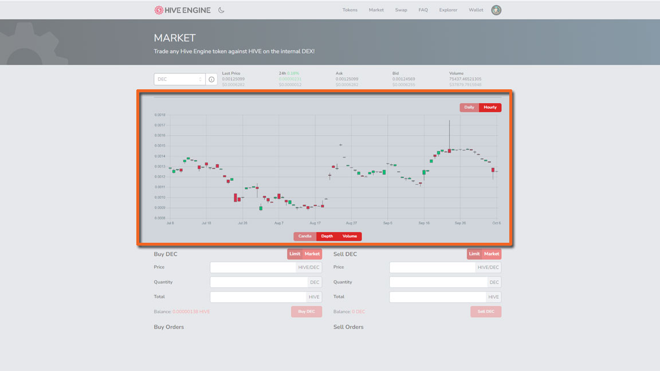Click the Buy DEC submit button
Screen dimensions: 660x371
click(307, 311)
